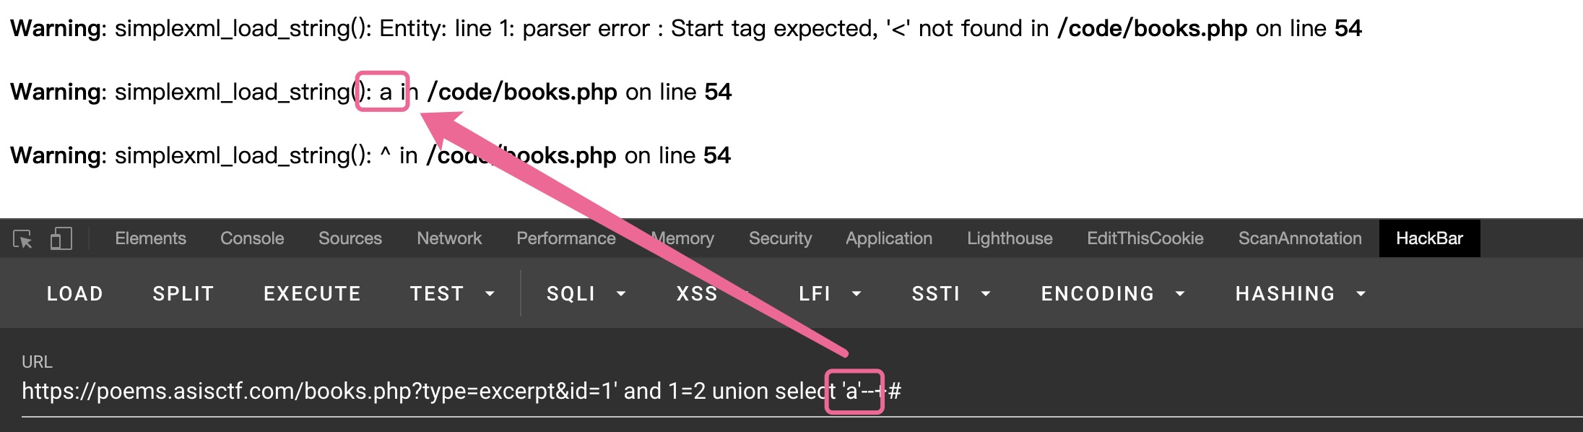
Task: Open the Elements tab
Action: [150, 238]
